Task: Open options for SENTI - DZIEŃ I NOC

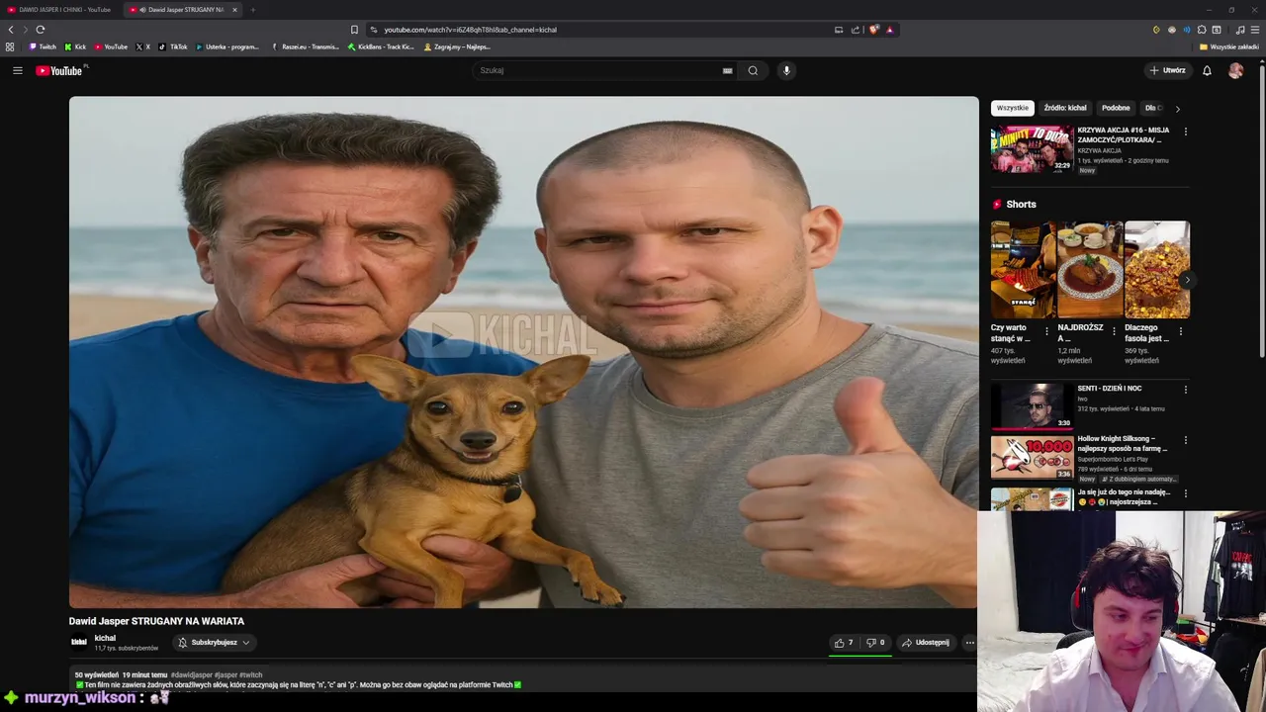Action: [x=1185, y=390]
